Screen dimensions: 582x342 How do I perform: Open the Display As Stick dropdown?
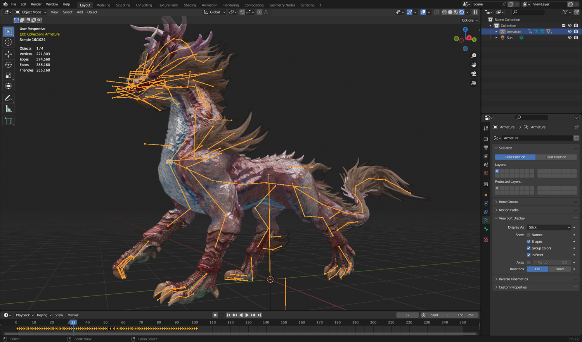point(549,227)
